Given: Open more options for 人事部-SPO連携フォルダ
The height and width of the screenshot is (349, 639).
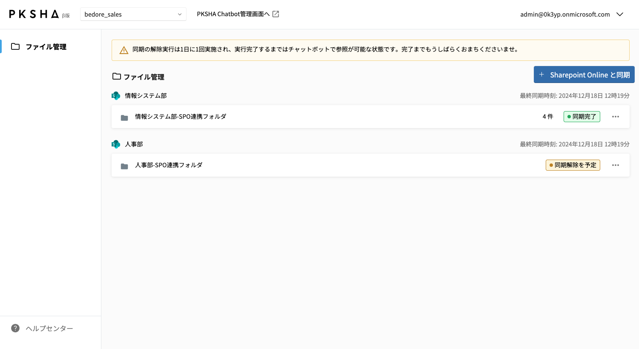Looking at the screenshot, I should point(616,165).
